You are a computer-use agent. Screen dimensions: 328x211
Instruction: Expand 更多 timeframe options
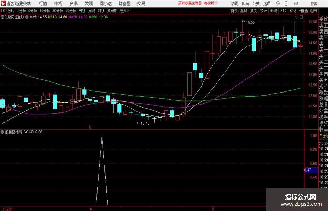point(124,11)
